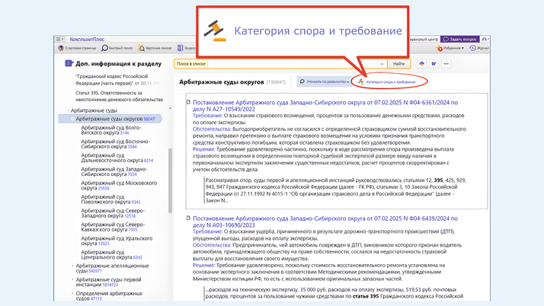The image size is (544, 306).
Task: Open Уточнить по реквизитам dropdown
Action: [325, 81]
